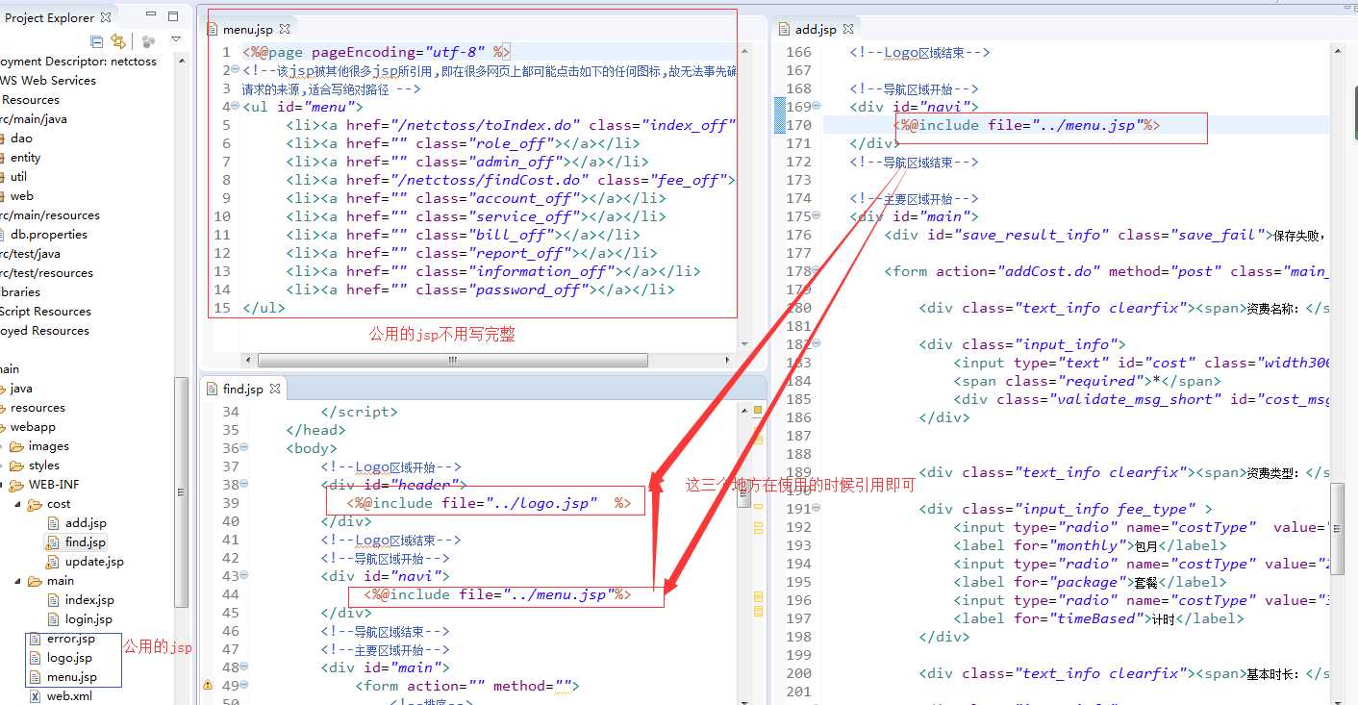Fold the navi div at line 169 in add.jsp

coord(817,107)
